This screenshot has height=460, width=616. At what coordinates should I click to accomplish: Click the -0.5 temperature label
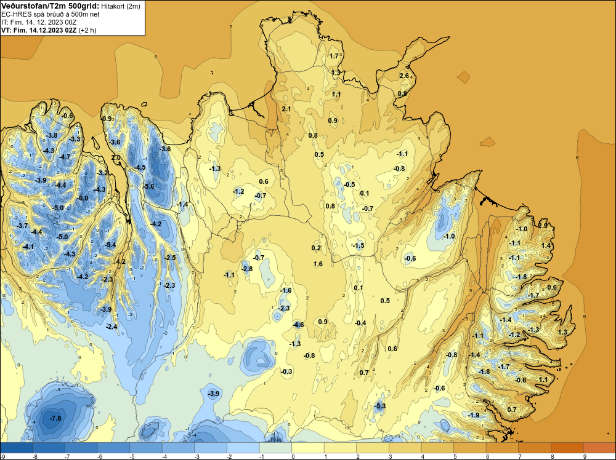point(349,184)
